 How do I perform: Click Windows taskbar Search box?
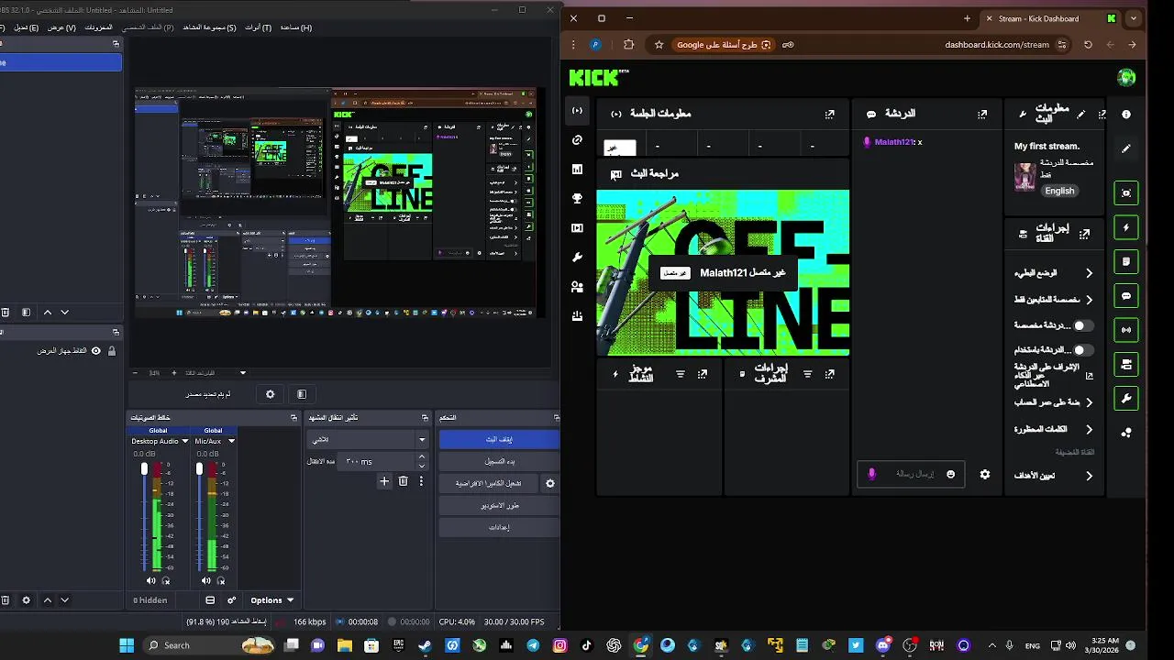[210, 645]
